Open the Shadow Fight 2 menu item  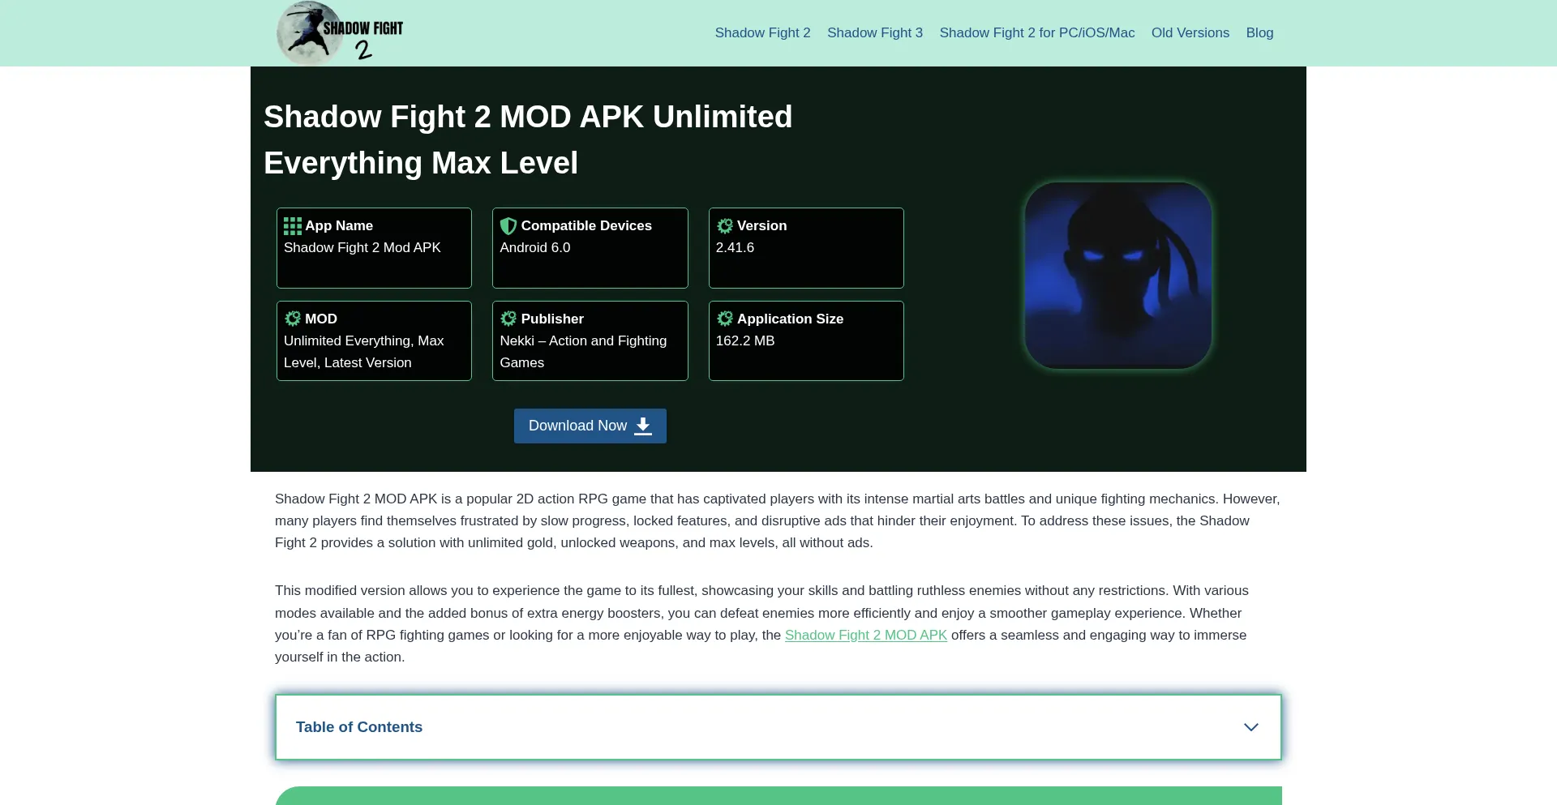pyautogui.click(x=762, y=33)
